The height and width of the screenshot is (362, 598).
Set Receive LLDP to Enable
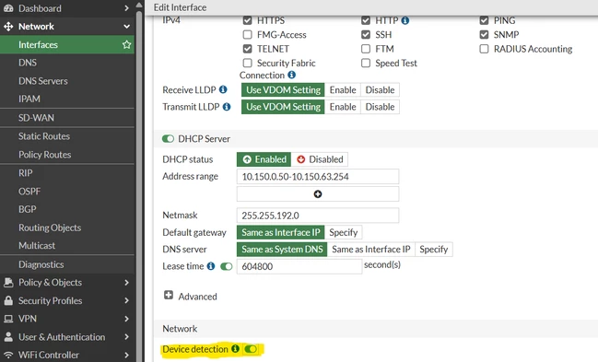[x=343, y=90]
